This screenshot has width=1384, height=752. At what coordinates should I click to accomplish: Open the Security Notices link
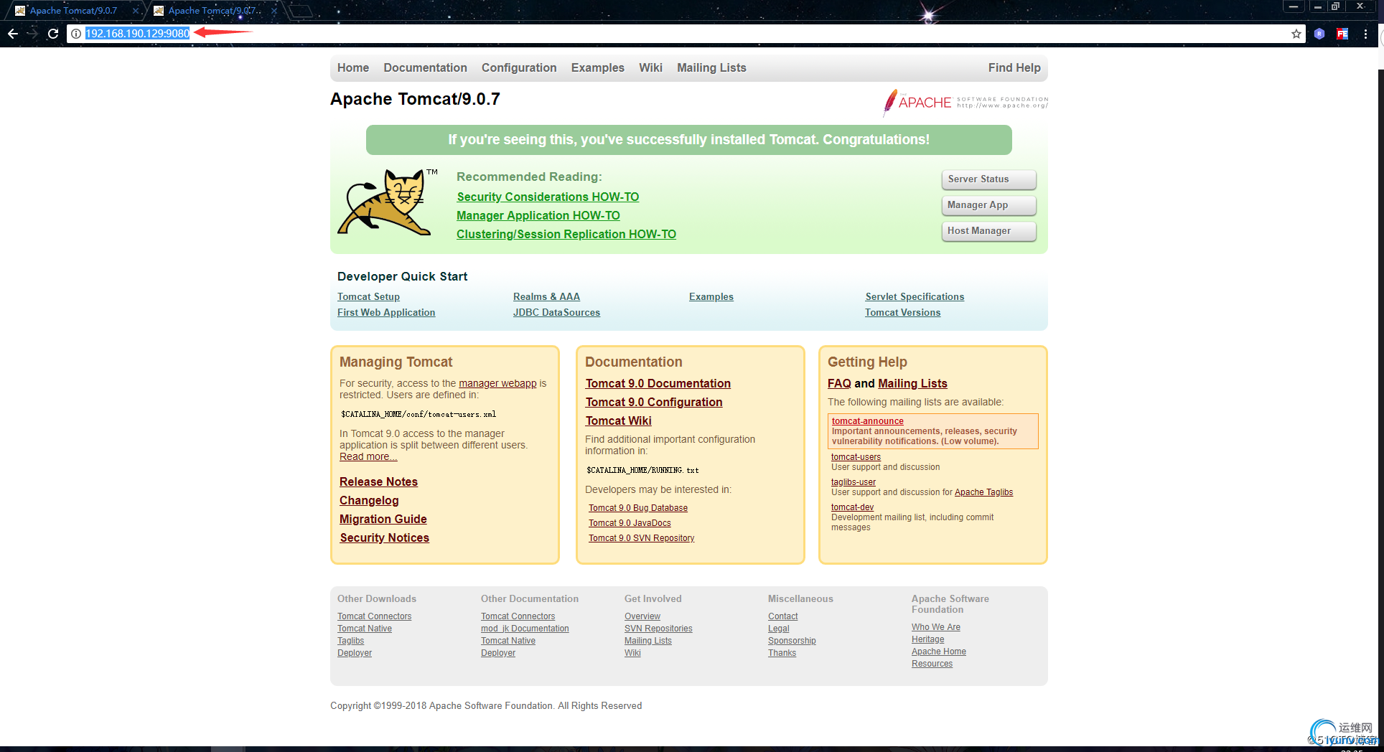pos(384,537)
